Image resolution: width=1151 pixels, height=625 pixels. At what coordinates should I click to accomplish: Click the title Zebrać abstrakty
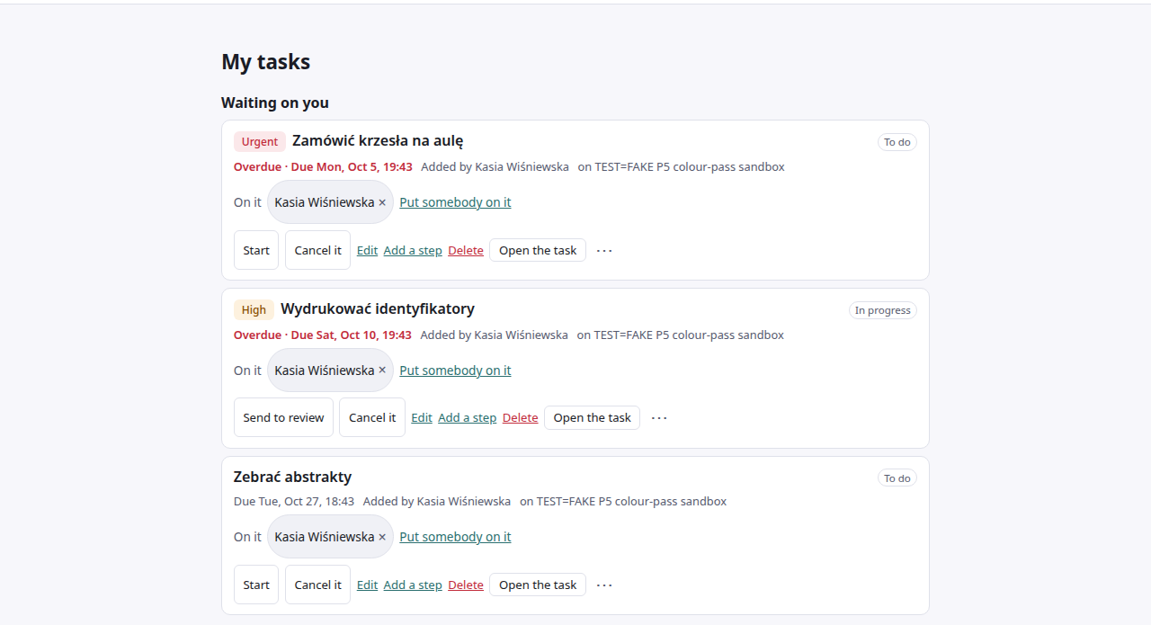pos(293,477)
